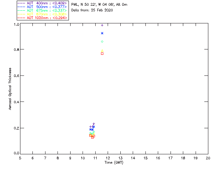Image resolution: width=214 pixels, height=171 pixels.
Task: Click the 0.6 tick label on y-axis
Action: [x=16, y=76]
